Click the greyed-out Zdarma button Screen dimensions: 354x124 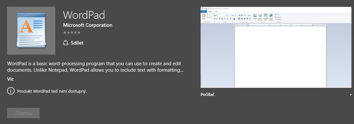coord(23,113)
